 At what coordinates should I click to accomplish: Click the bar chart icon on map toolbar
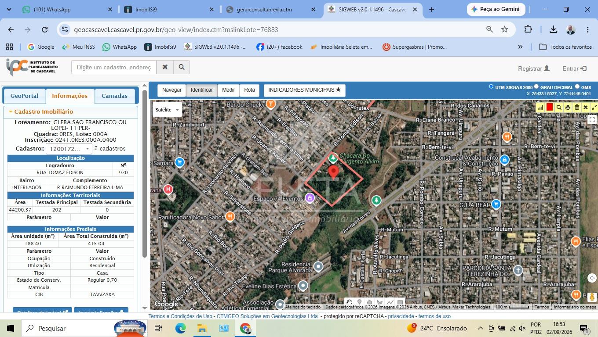[x=540, y=108]
